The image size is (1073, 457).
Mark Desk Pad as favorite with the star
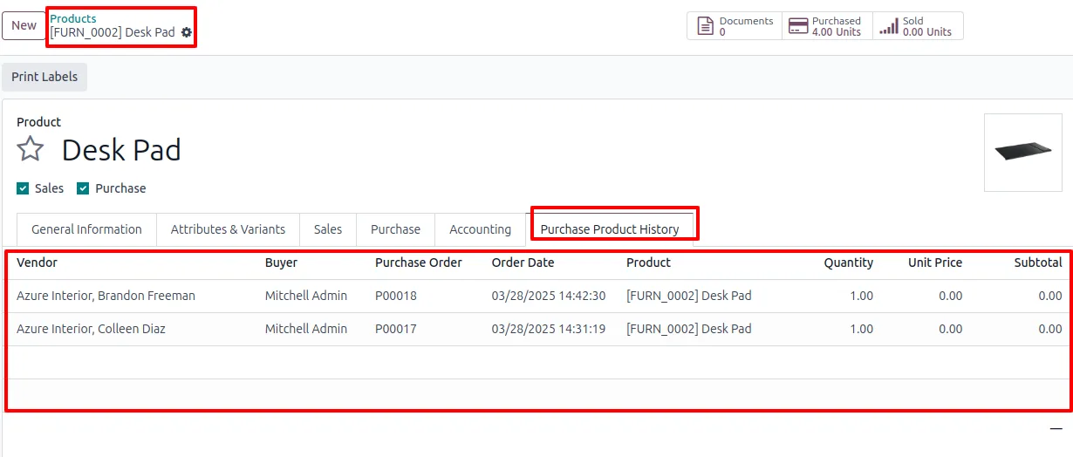pyautogui.click(x=31, y=149)
